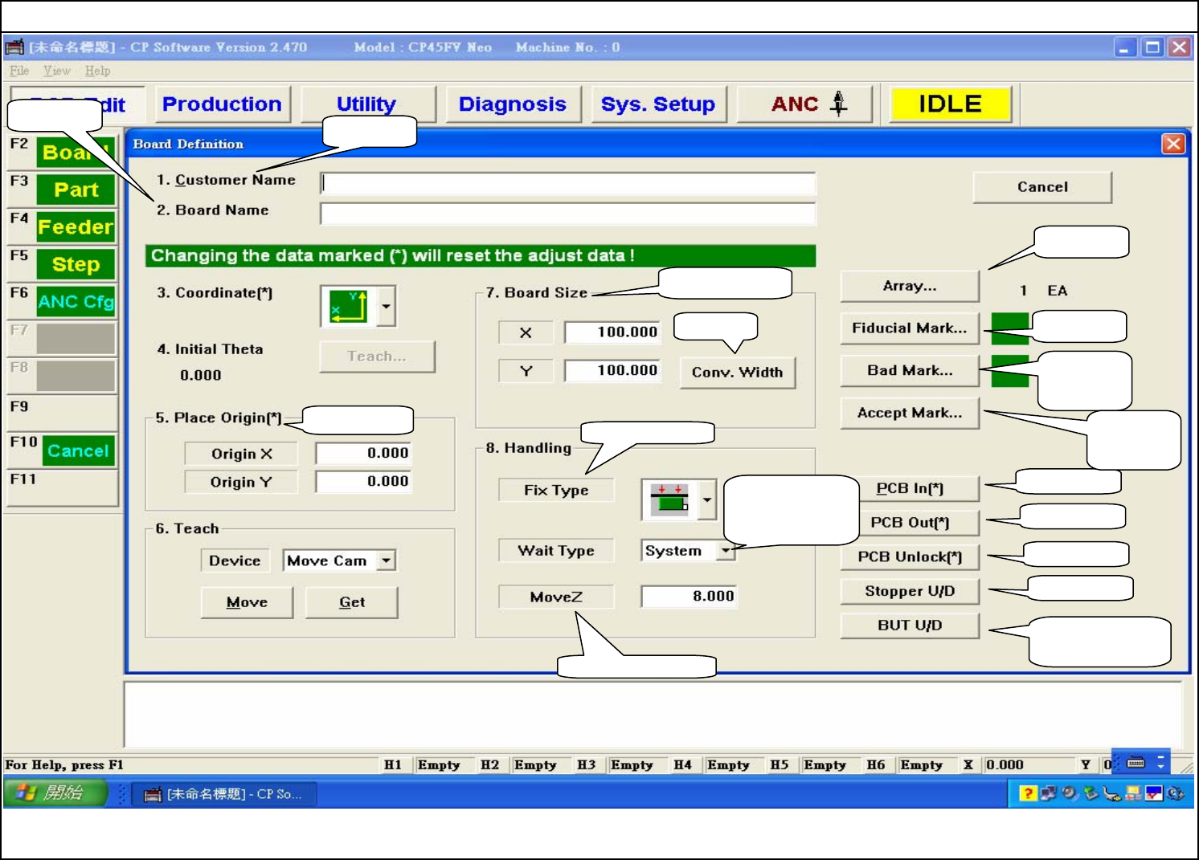Open the Coordinate direction dropdown
The image size is (1199, 860).
click(387, 306)
